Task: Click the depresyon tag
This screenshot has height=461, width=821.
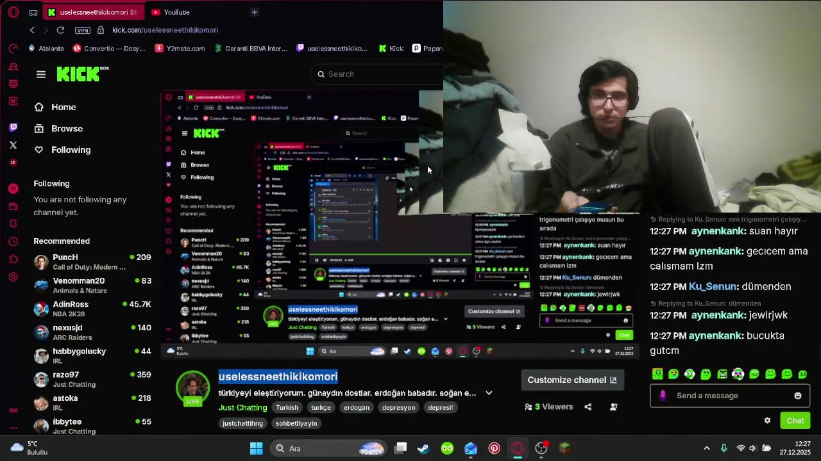Action: click(398, 407)
